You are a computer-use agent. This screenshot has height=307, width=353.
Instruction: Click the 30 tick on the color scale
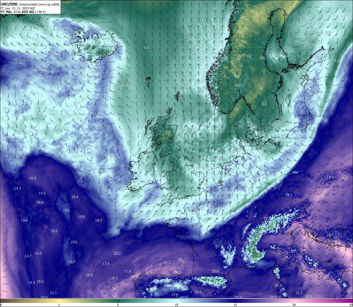[x=294, y=305]
